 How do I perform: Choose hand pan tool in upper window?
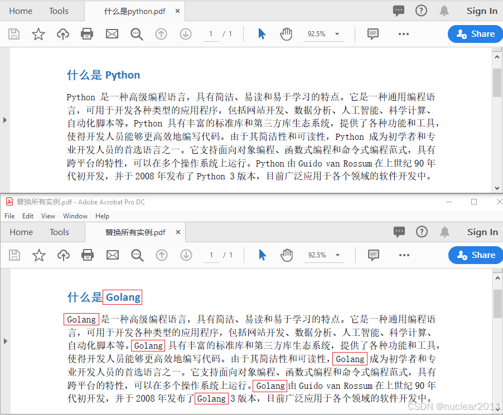pyautogui.click(x=286, y=33)
